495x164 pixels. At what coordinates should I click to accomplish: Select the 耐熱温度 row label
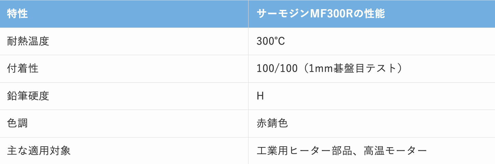[28, 41]
